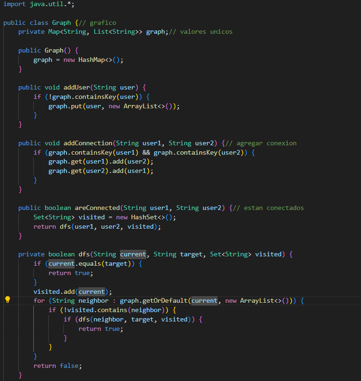Click the graph.get(user2).add(user1) line
This screenshot has height=381, width=361.
tap(101, 171)
